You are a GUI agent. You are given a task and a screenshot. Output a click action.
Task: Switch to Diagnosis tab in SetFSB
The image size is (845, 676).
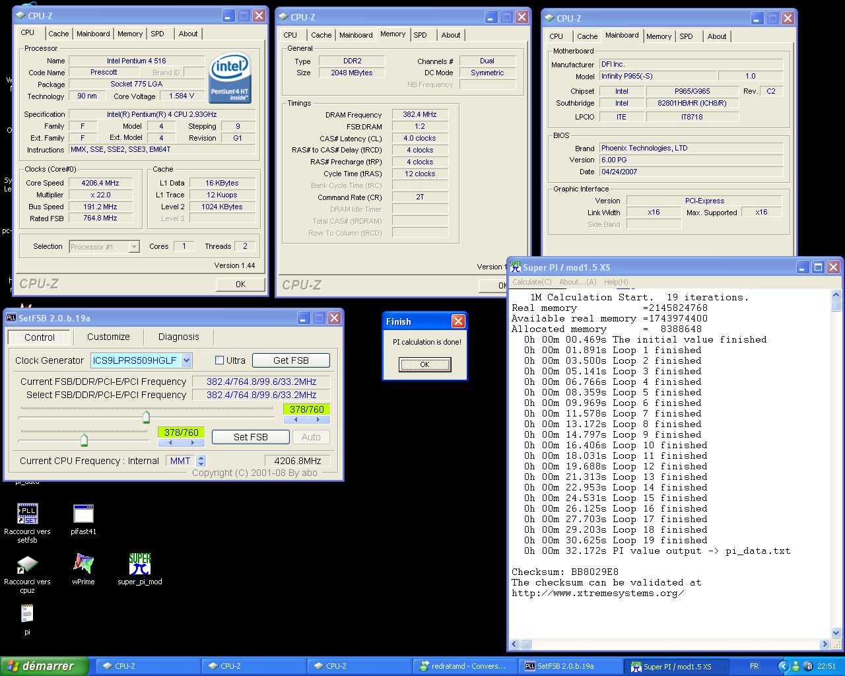pyautogui.click(x=178, y=337)
